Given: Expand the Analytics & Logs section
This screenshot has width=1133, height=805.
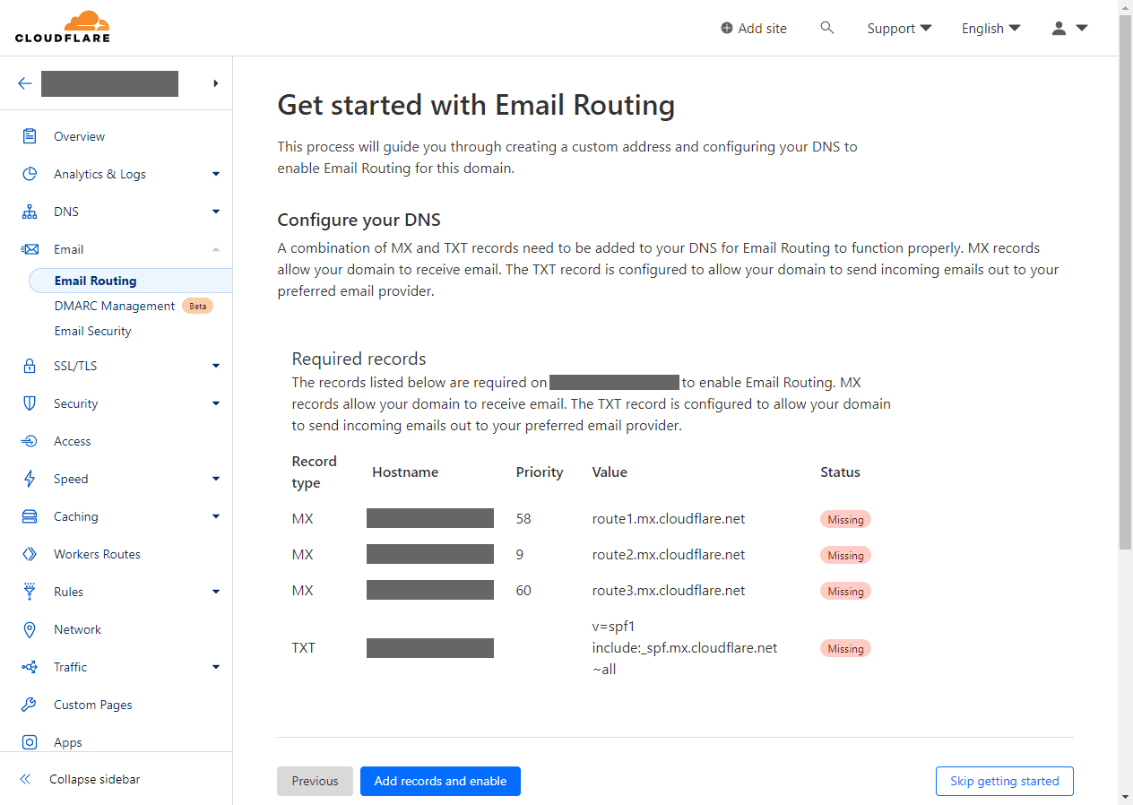Looking at the screenshot, I should (x=215, y=174).
